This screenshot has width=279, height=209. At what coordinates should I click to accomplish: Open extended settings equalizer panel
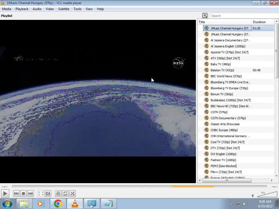pyautogui.click(x=48, y=193)
